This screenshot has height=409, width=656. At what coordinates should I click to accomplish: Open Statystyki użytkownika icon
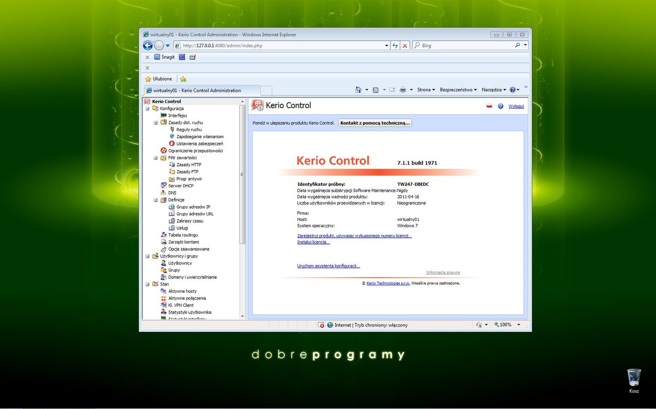pos(164,312)
